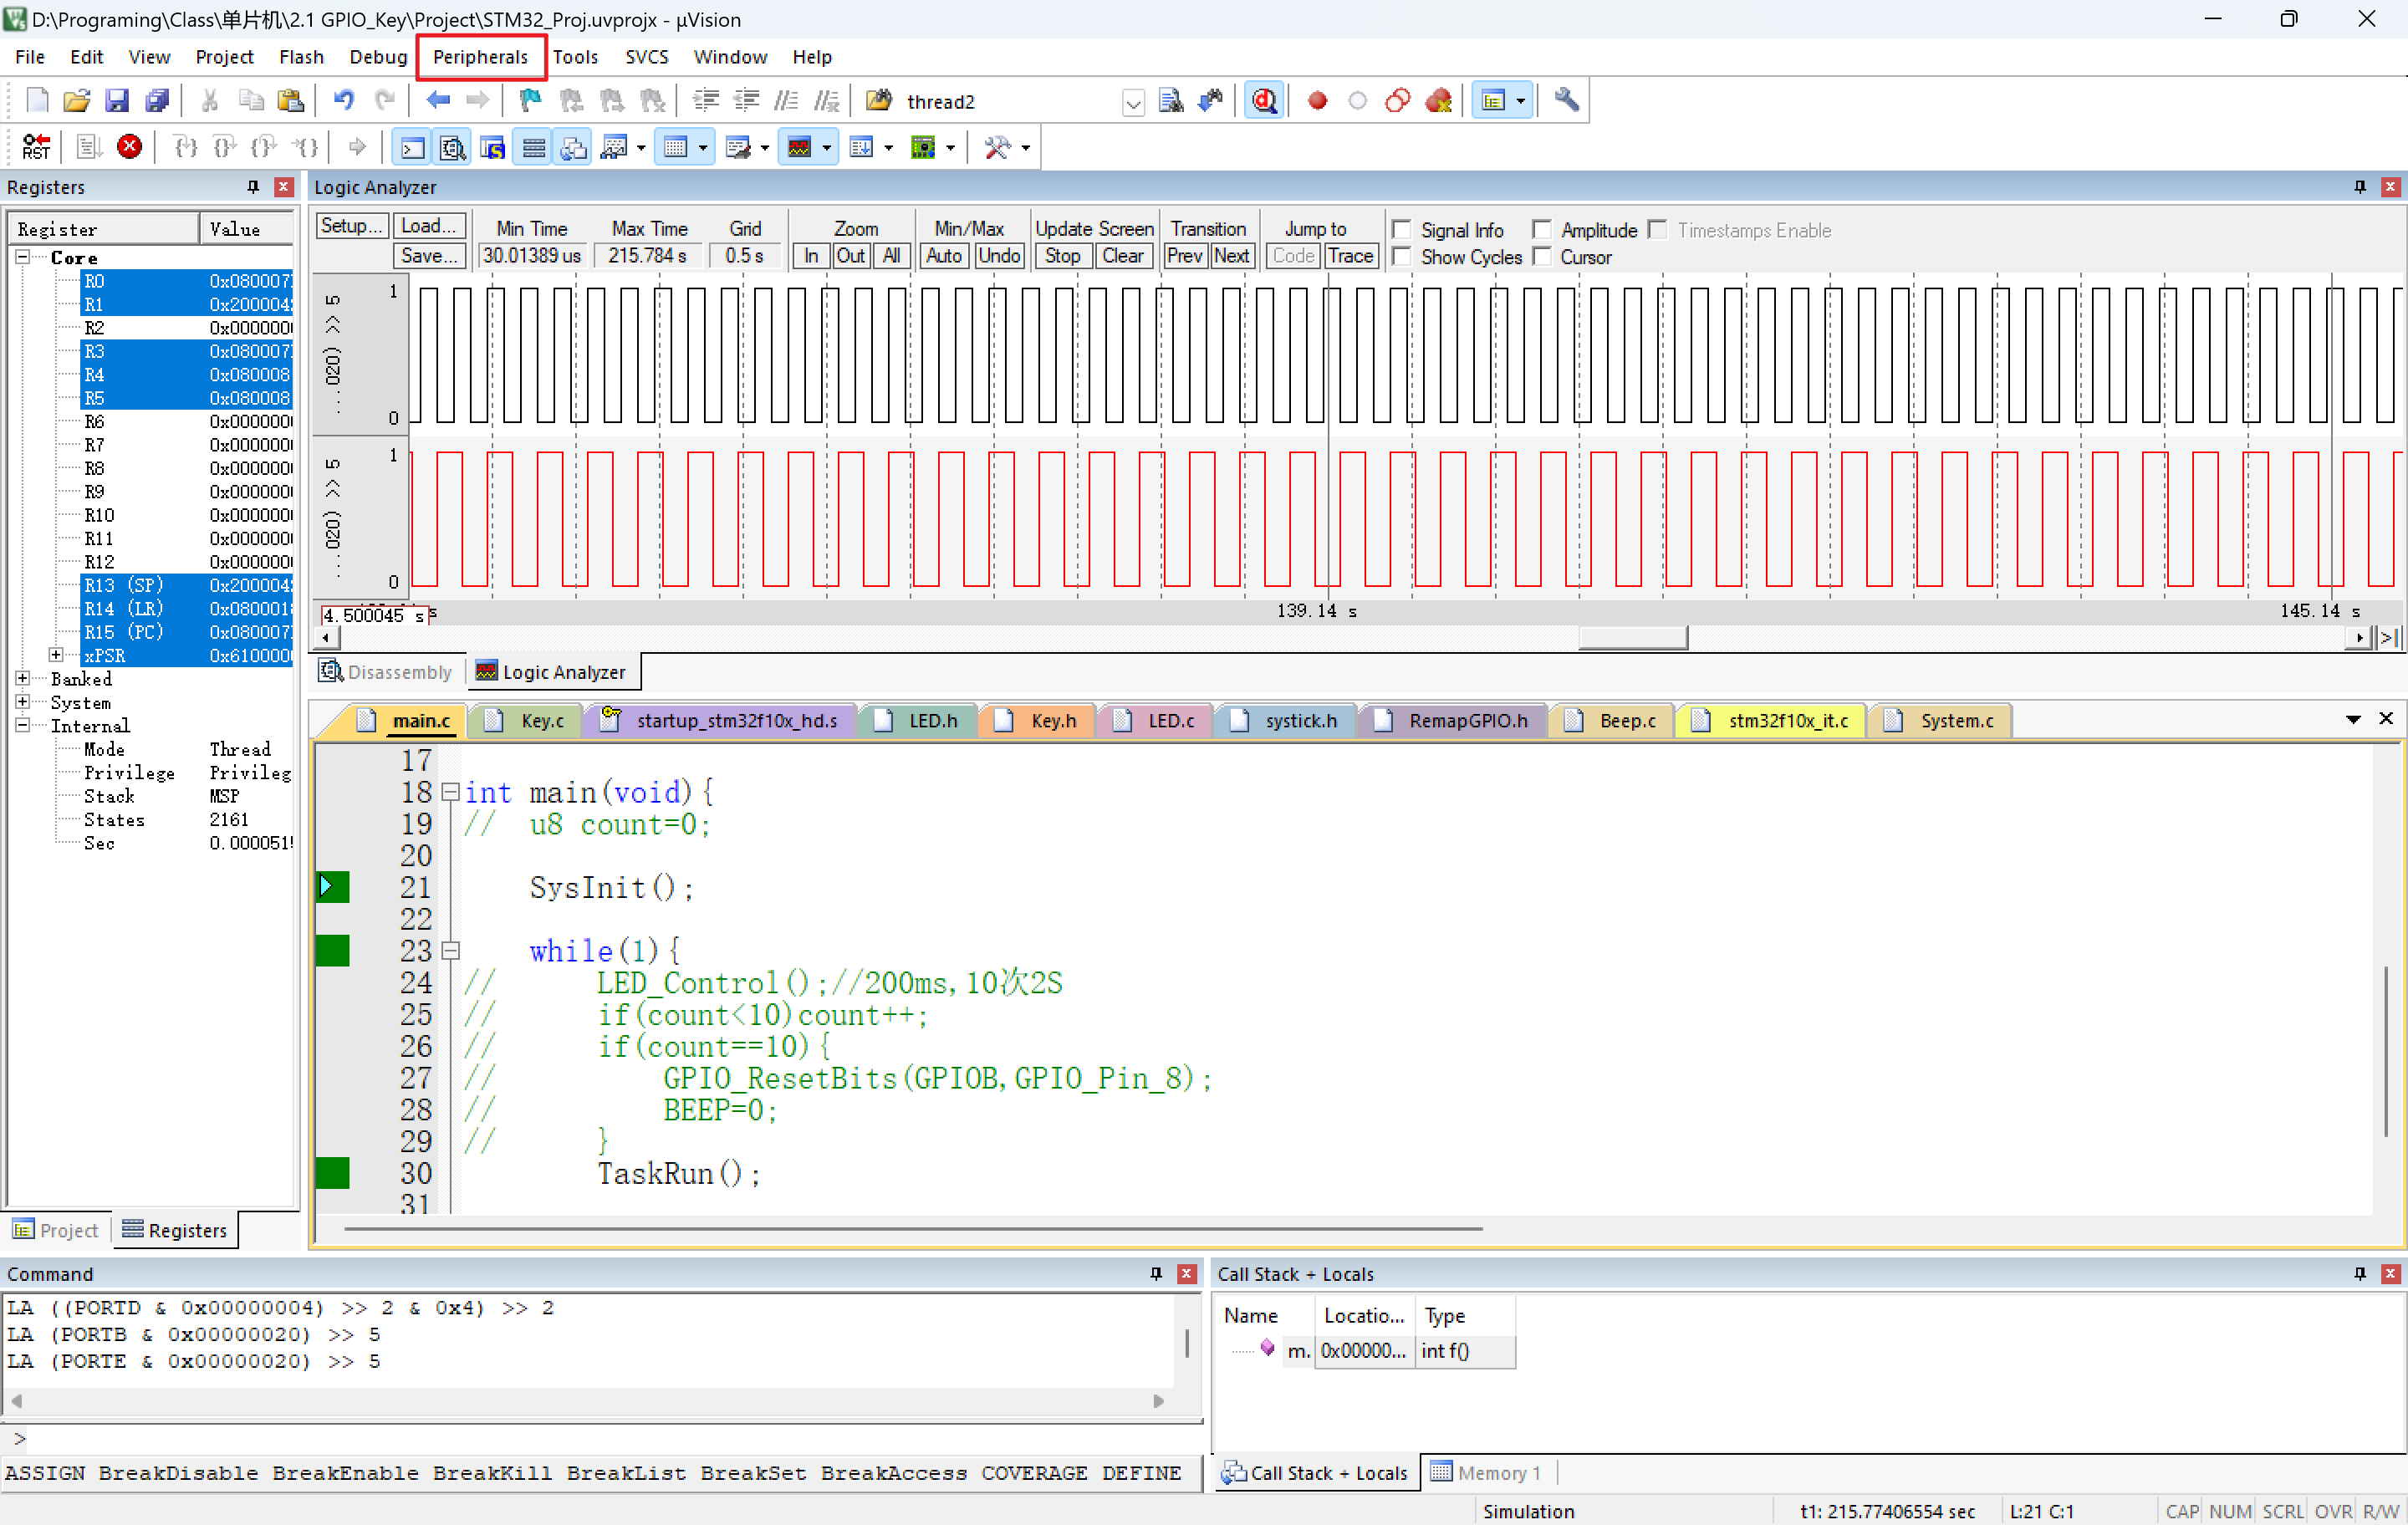Switch to the Disassembly tab
2408x1525 pixels.
pyautogui.click(x=387, y=672)
